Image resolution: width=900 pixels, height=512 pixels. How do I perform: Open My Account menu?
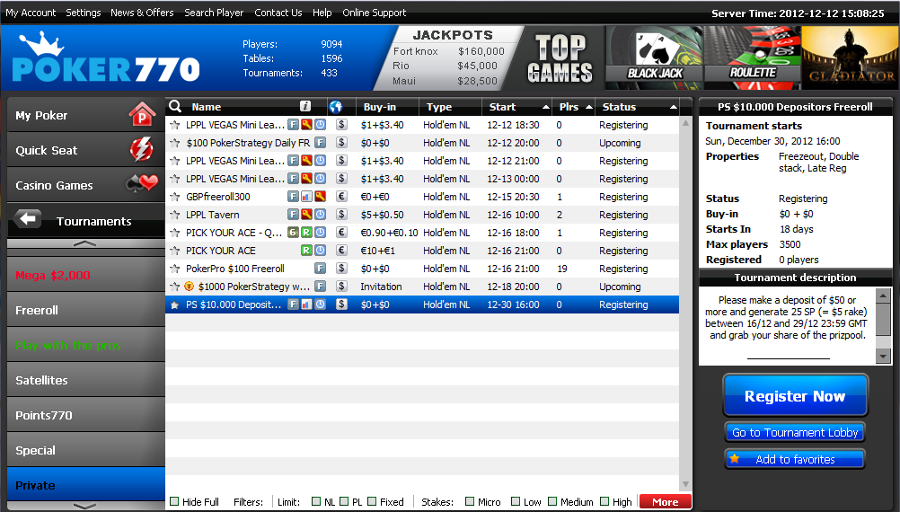tap(31, 13)
